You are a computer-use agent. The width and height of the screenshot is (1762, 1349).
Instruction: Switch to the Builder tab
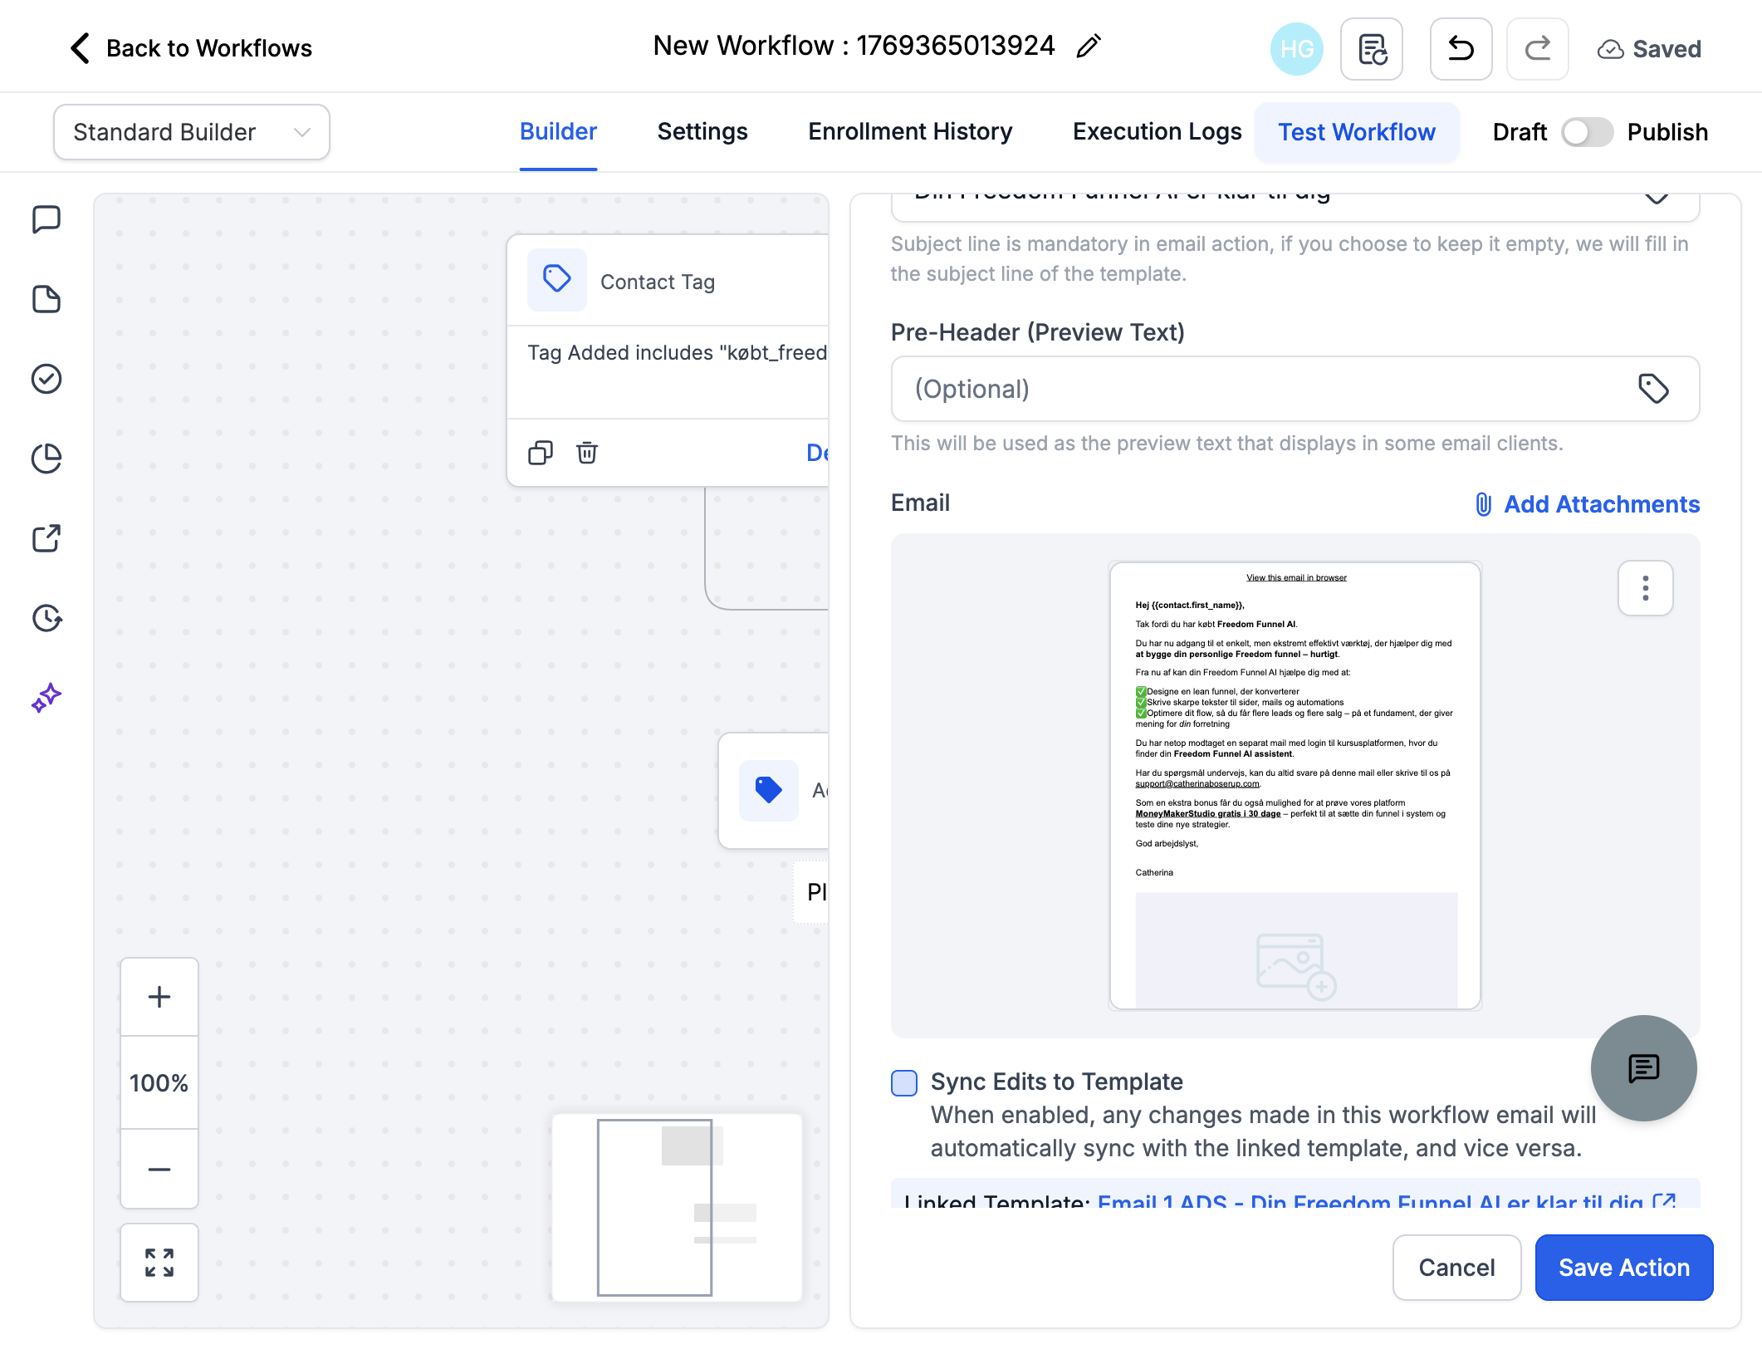pyautogui.click(x=558, y=132)
